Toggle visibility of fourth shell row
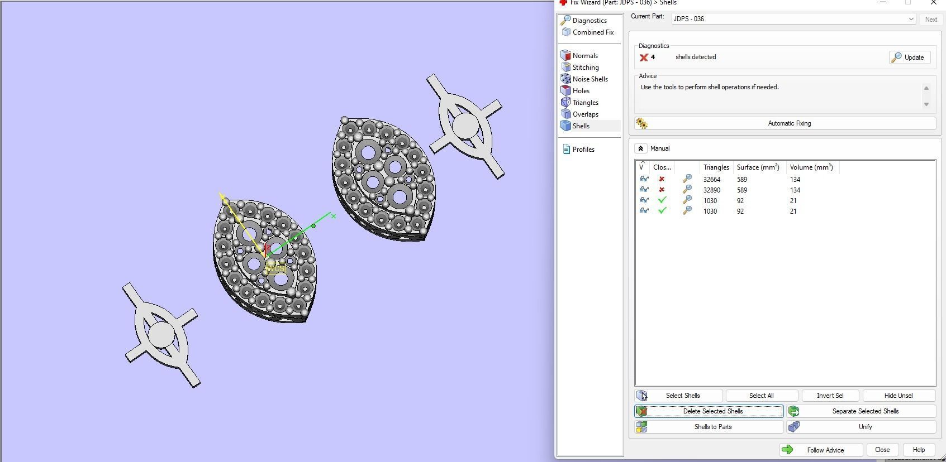The image size is (946, 462). [x=644, y=211]
